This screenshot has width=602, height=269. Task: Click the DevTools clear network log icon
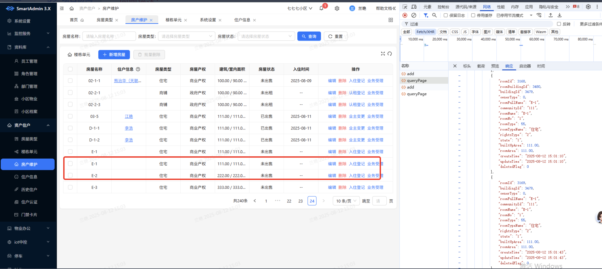(x=414, y=15)
